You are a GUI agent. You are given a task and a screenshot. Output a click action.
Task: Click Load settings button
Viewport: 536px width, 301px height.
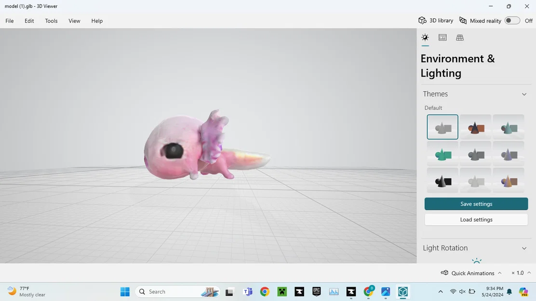point(476,220)
